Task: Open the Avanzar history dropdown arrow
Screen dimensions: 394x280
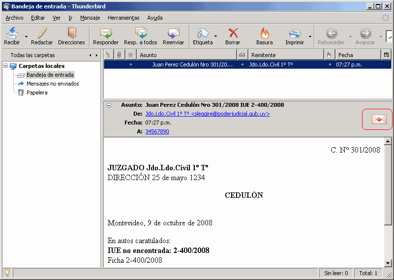Action: (x=381, y=37)
